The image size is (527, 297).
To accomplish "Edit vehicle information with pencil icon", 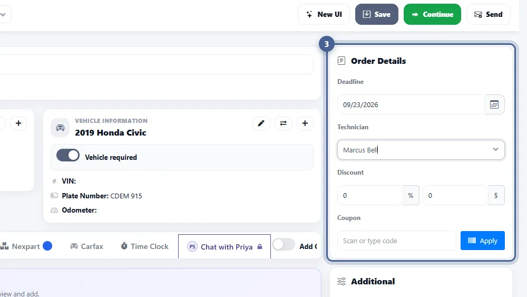I will click(x=261, y=123).
